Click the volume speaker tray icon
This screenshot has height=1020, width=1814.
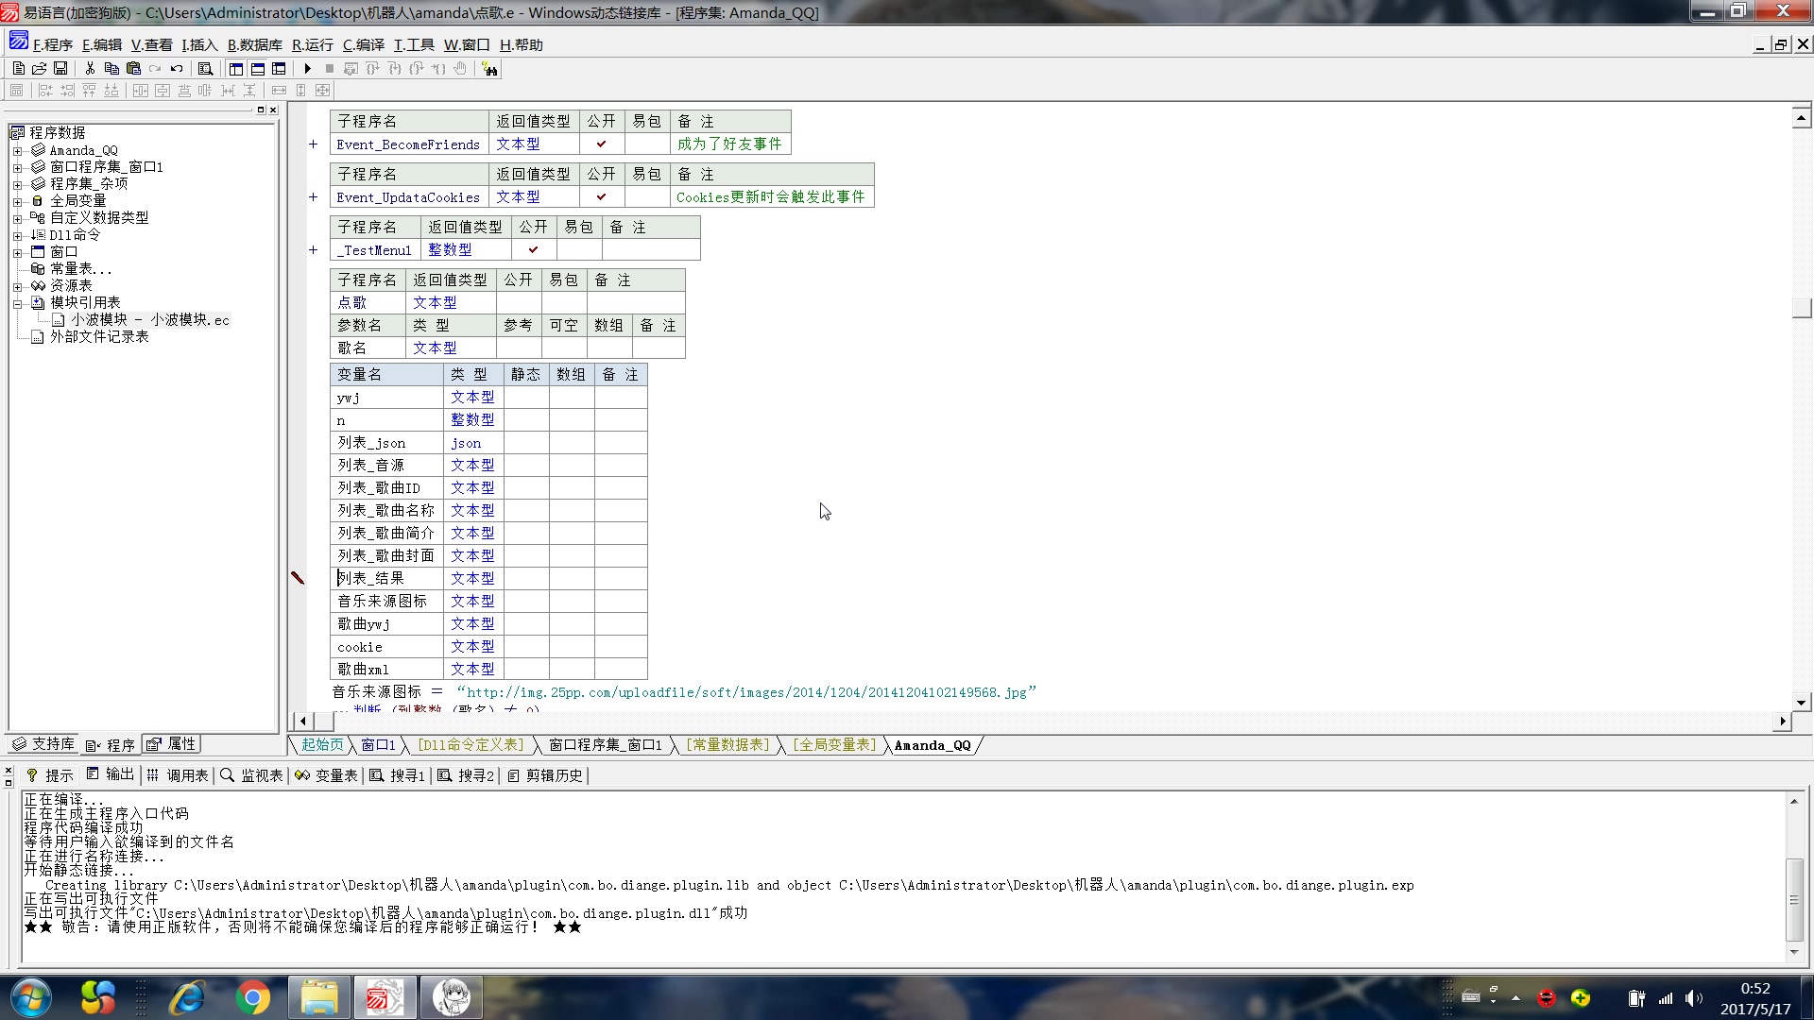(x=1692, y=998)
